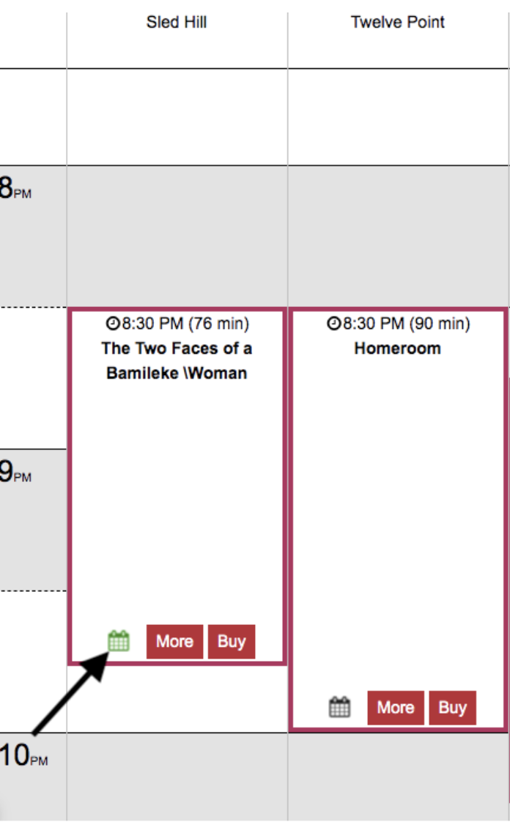Click clock icon beside 8:30 PM (90 min)
Image resolution: width=510 pixels, height=822 pixels.
pos(334,324)
